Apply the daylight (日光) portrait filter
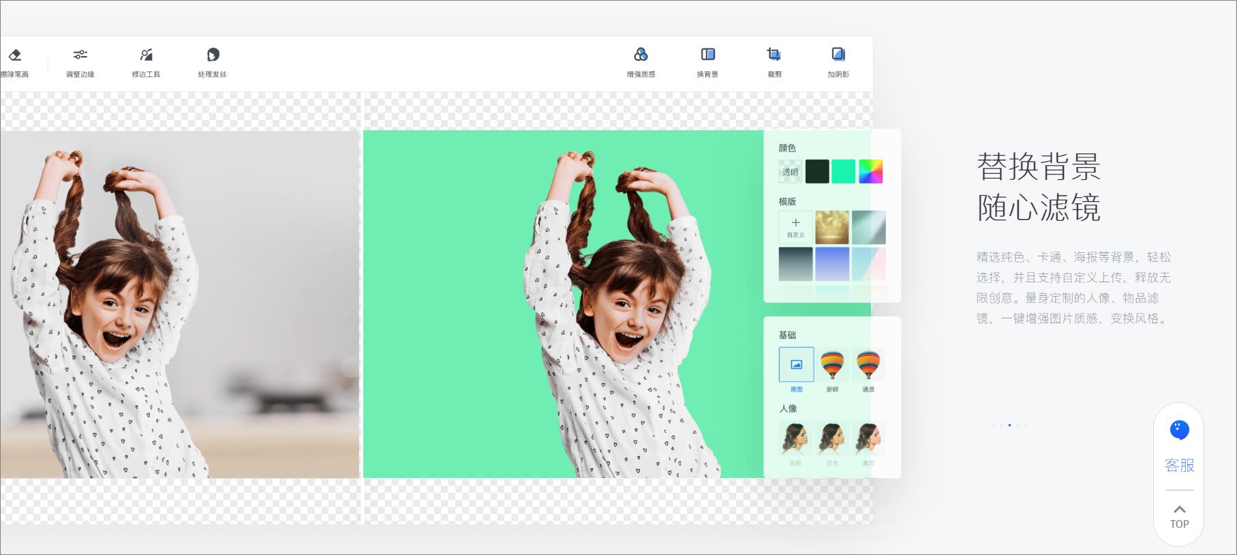 pyautogui.click(x=832, y=438)
